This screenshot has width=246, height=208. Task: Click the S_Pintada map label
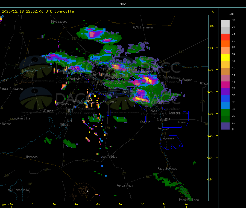(x=73, y=79)
